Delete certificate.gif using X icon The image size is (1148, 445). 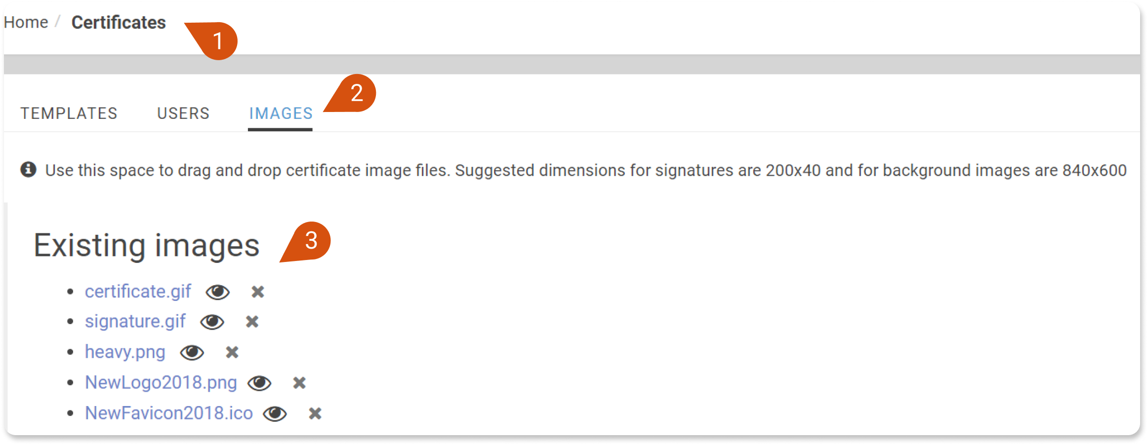258,292
